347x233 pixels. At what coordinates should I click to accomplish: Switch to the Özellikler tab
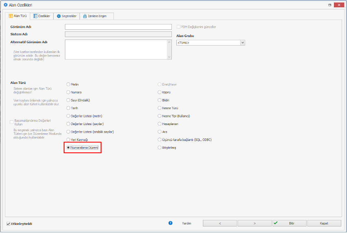pos(42,16)
